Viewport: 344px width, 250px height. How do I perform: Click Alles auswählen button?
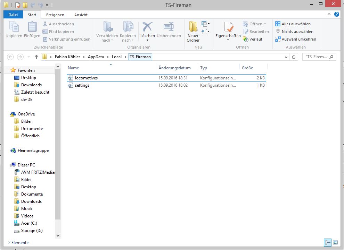293,24
